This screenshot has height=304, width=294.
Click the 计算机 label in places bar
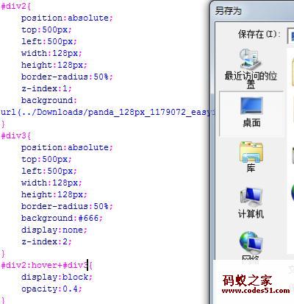coord(251,214)
